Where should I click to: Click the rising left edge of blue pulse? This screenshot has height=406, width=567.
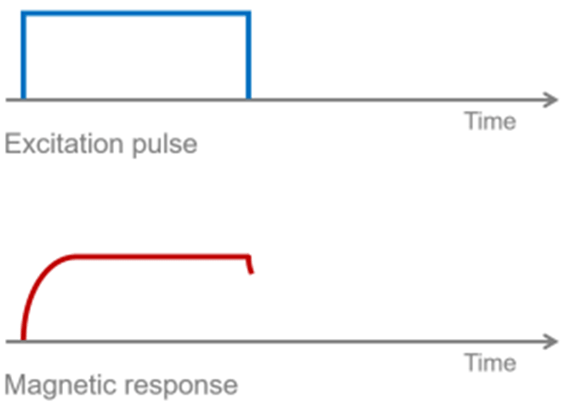click(23, 57)
